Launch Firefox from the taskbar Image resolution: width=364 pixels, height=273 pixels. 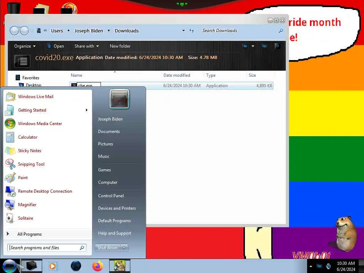click(98, 266)
